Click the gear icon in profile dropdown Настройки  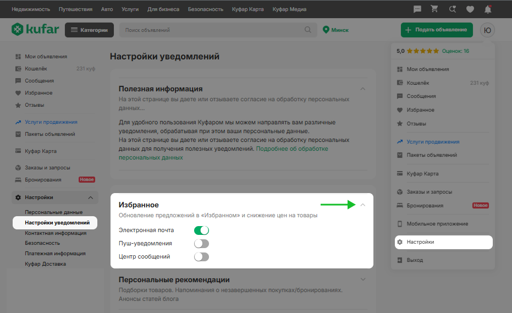click(400, 242)
